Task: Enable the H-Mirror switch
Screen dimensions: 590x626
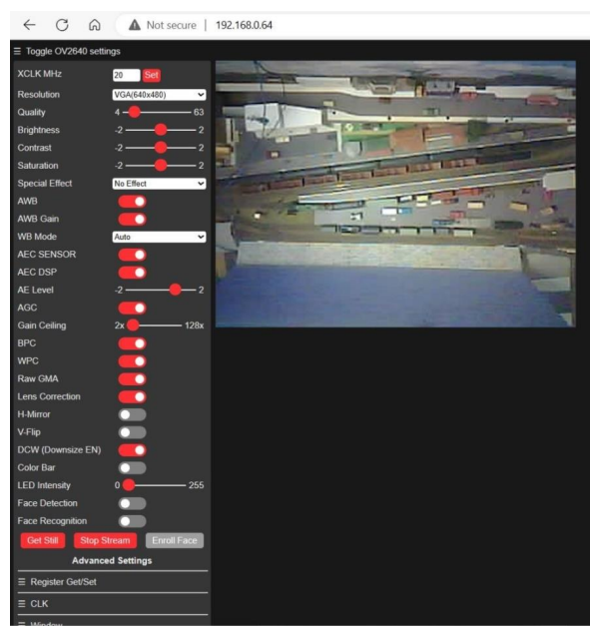Action: point(132,414)
